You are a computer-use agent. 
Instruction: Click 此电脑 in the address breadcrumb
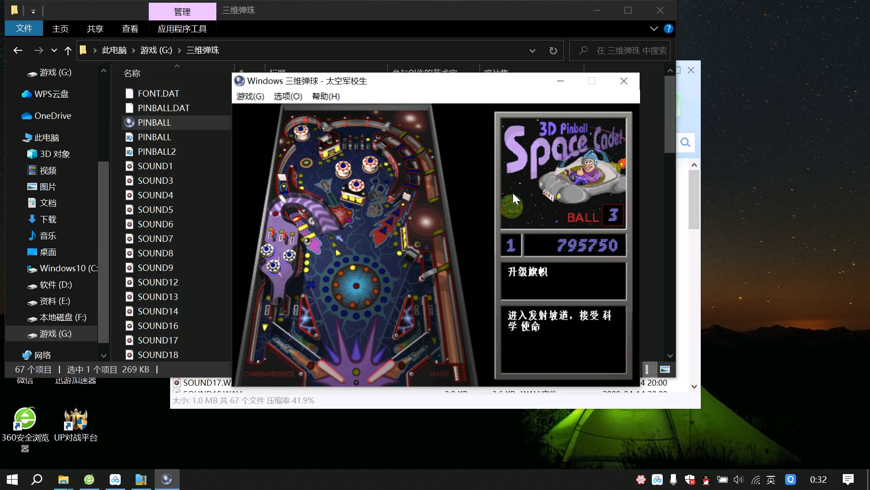pyautogui.click(x=114, y=50)
